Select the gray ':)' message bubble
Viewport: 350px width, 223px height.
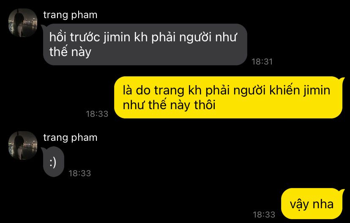(53, 162)
